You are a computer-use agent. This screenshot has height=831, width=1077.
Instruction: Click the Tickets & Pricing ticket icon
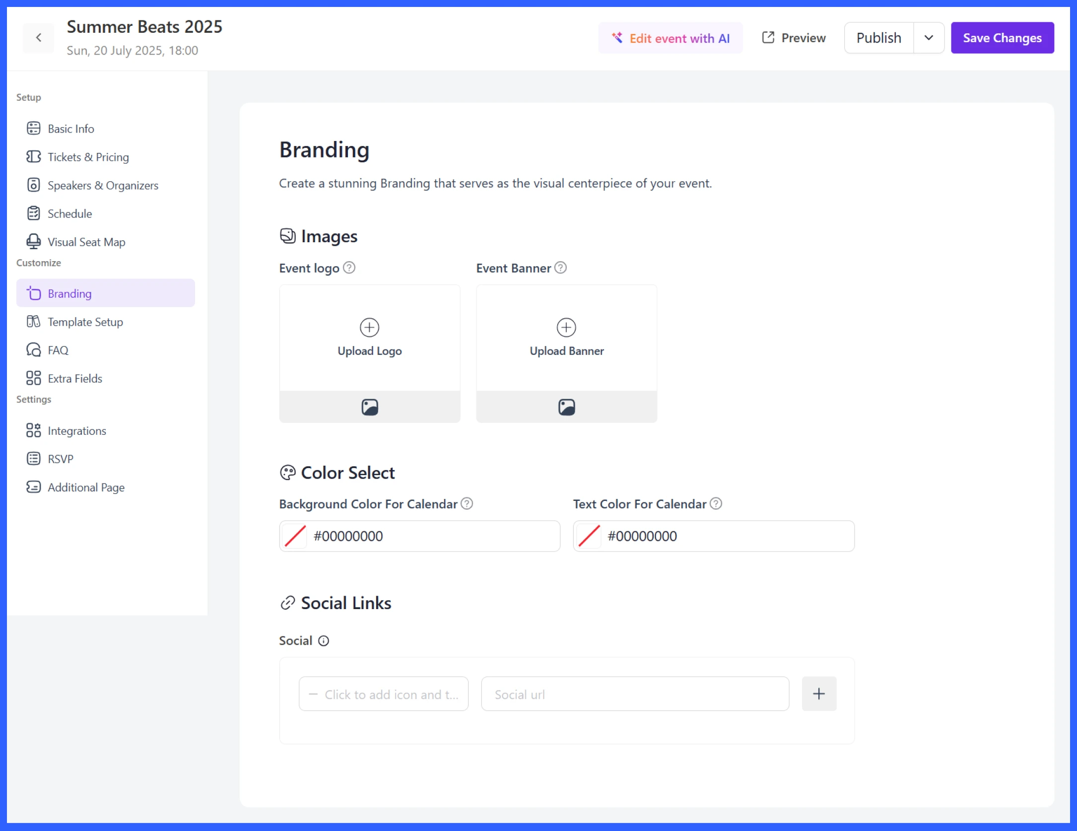pos(33,157)
